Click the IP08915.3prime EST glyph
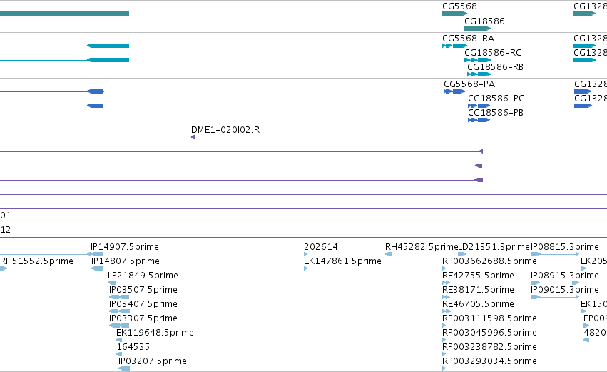The height and width of the screenshot is (372, 607). point(555,283)
